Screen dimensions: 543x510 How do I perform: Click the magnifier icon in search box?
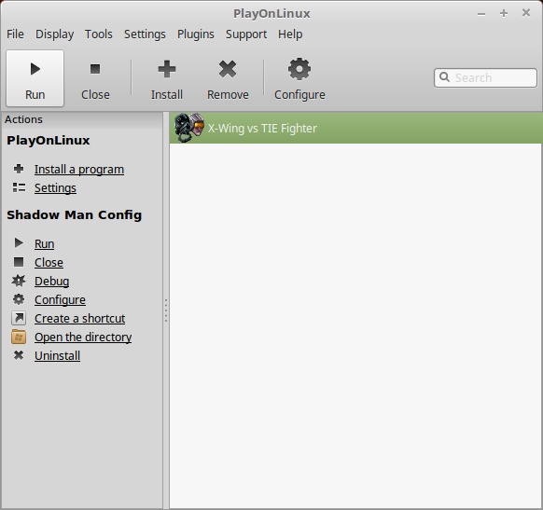point(444,77)
